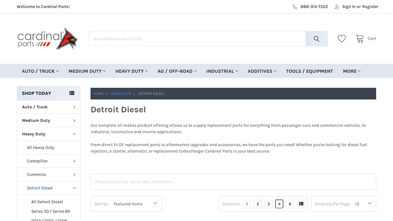Click the Cardinal Parts logo
The image size is (393, 221).
47,39
